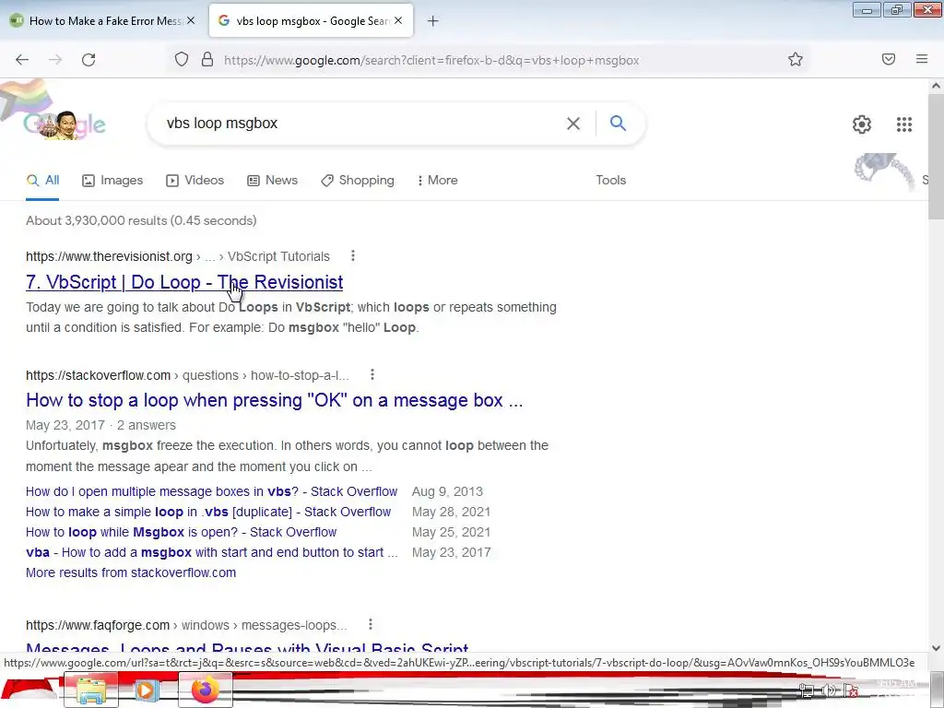Viewport: 944px width, 708px height.
Task: Open Windows Media Player from the taskbar
Action: [145, 690]
